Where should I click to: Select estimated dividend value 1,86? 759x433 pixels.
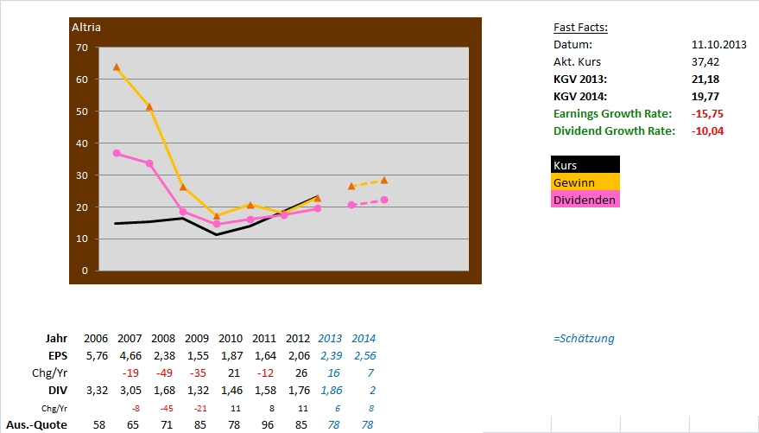331,391
